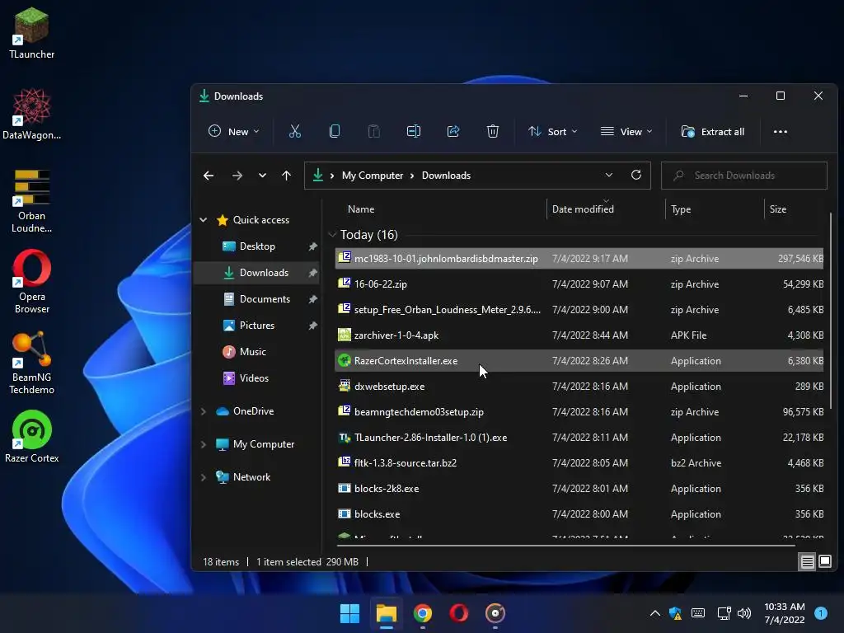The height and width of the screenshot is (633, 844).
Task: Click the Share icon in toolbar
Action: [453, 131]
